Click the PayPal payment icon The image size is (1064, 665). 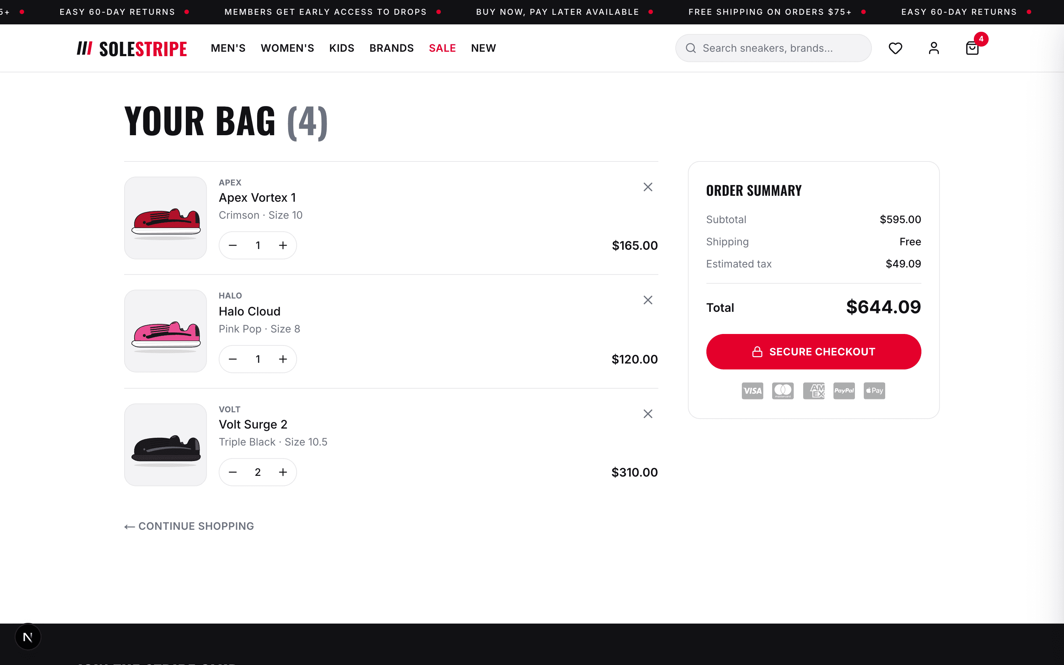click(x=844, y=391)
